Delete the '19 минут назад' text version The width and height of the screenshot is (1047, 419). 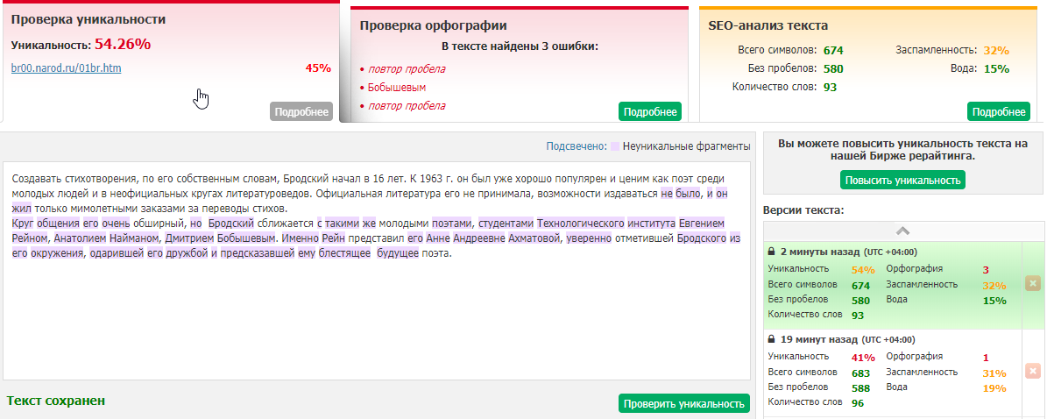(x=1032, y=372)
